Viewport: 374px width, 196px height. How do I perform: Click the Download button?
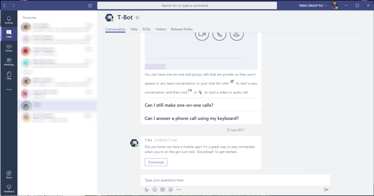coord(156,162)
